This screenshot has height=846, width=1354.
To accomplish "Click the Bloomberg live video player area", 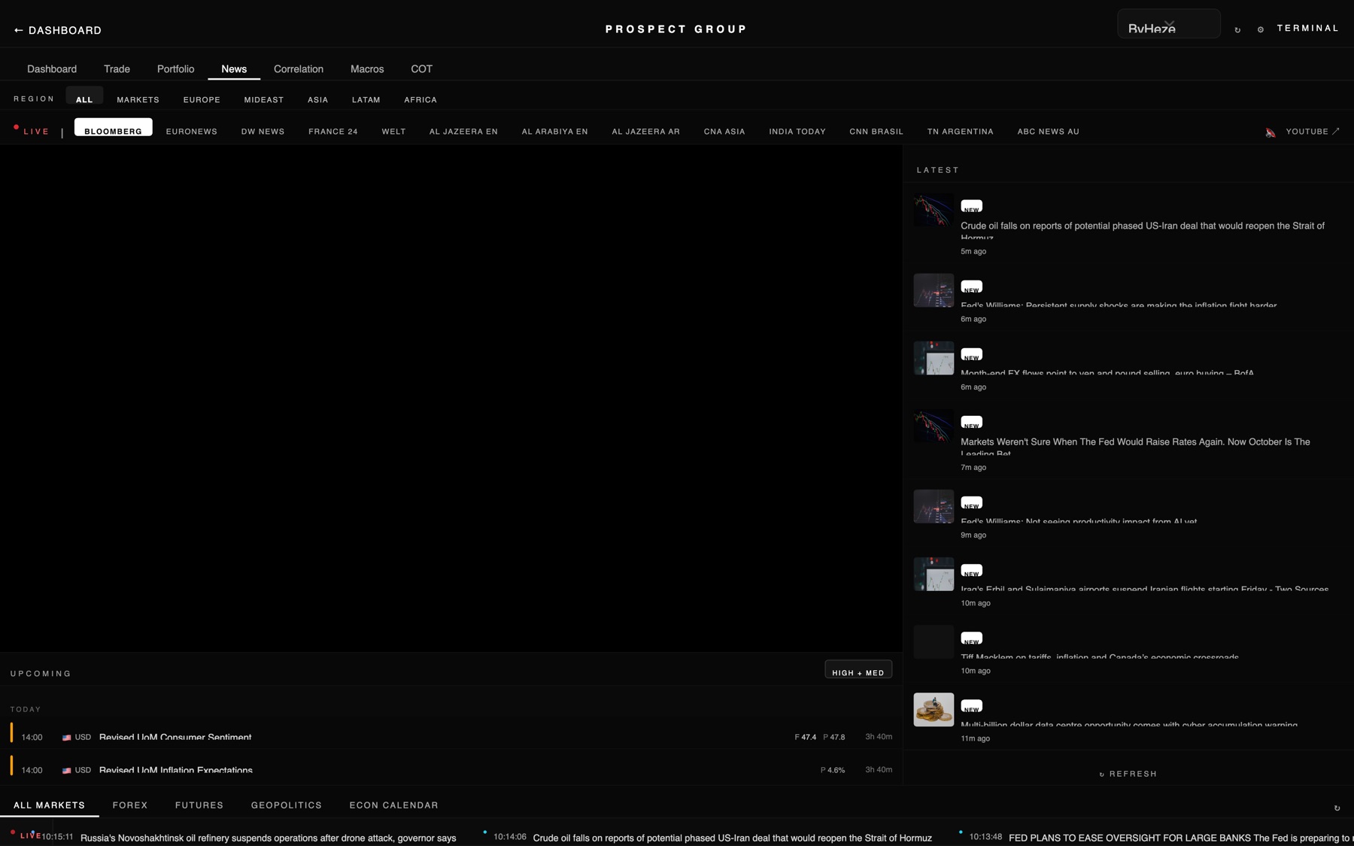I will [451, 399].
